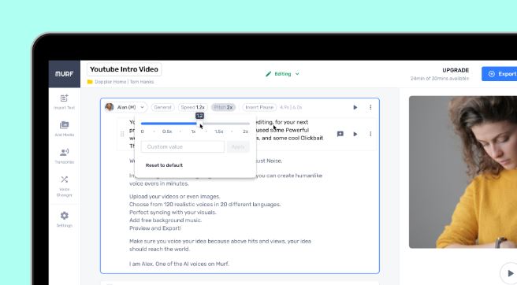
Task: Open the Voice Changer sidebar tool
Action: (x=65, y=186)
